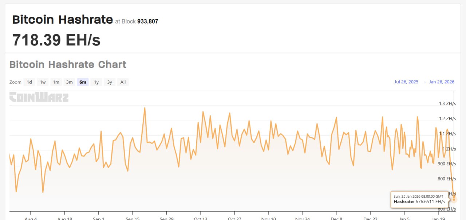Click the CoinWarz watermark logo

pos(39,97)
